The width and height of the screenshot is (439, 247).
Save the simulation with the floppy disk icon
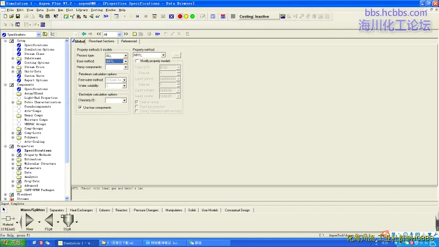(x=18, y=16)
